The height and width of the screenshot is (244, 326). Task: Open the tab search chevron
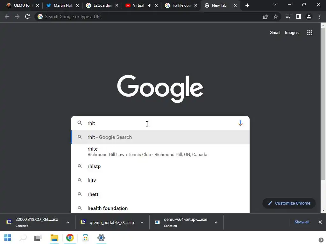275,4
